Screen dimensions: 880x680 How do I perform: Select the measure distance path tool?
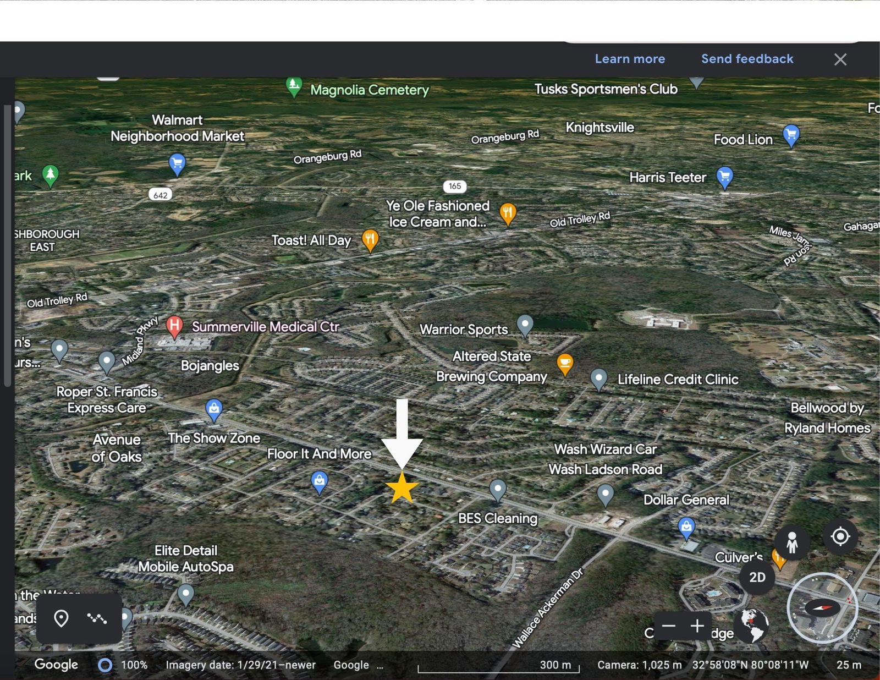(x=97, y=618)
